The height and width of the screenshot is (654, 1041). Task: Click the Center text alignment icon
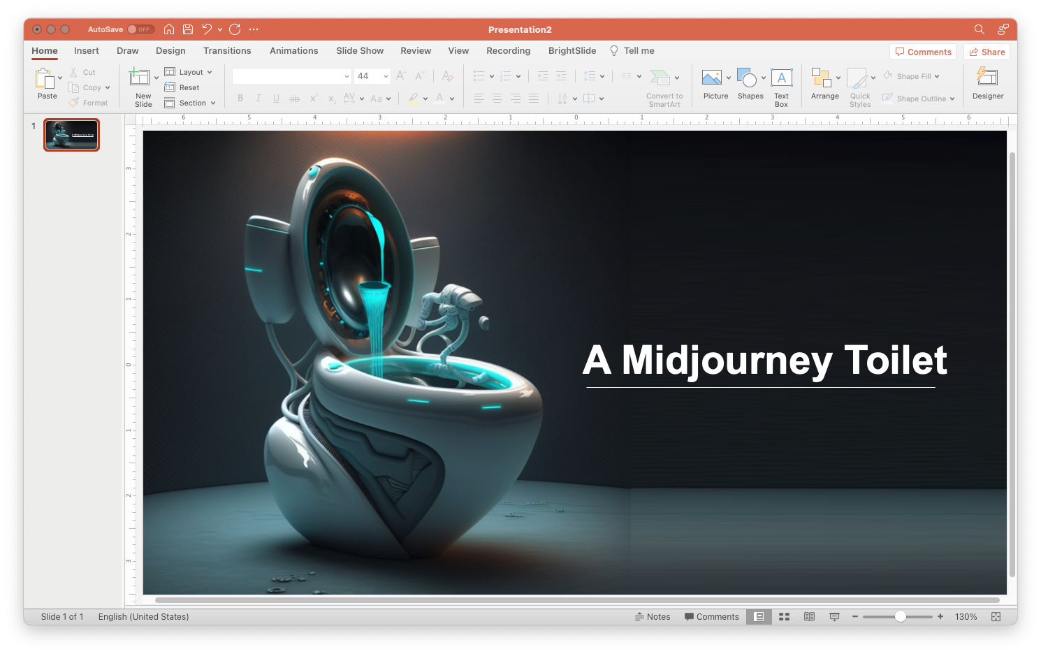[x=497, y=99]
